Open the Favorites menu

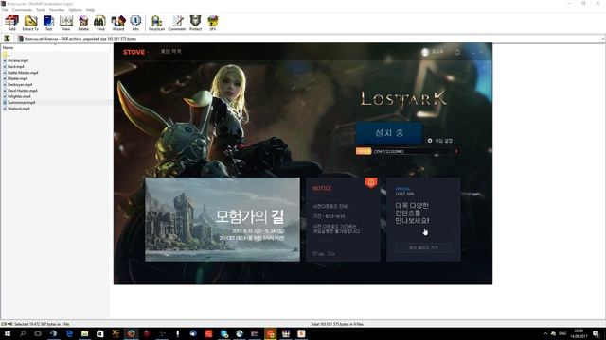(57, 10)
